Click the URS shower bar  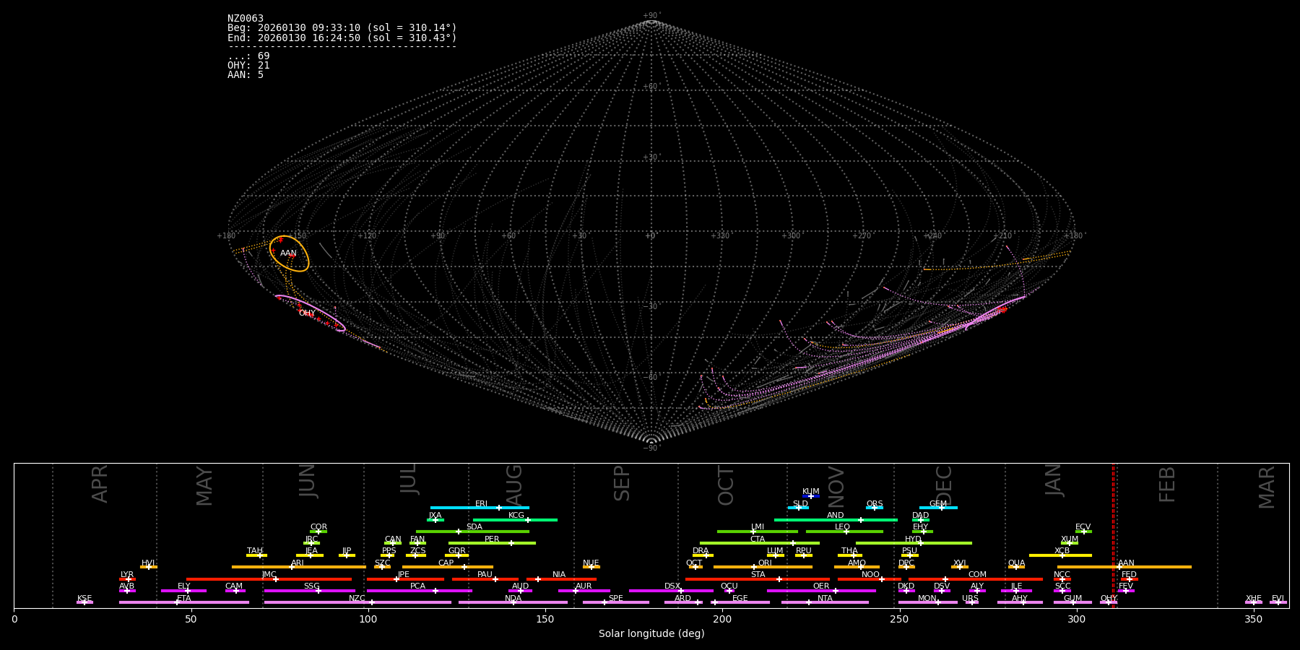pyautogui.click(x=971, y=602)
